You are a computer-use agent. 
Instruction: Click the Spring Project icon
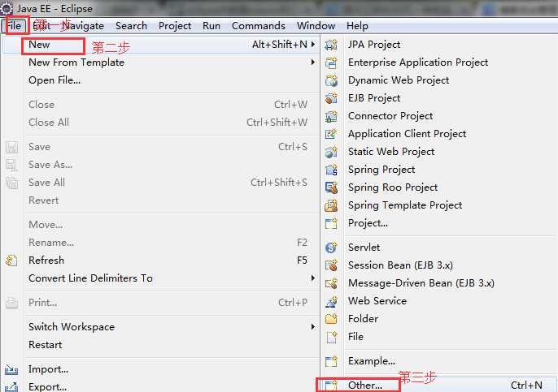click(331, 170)
